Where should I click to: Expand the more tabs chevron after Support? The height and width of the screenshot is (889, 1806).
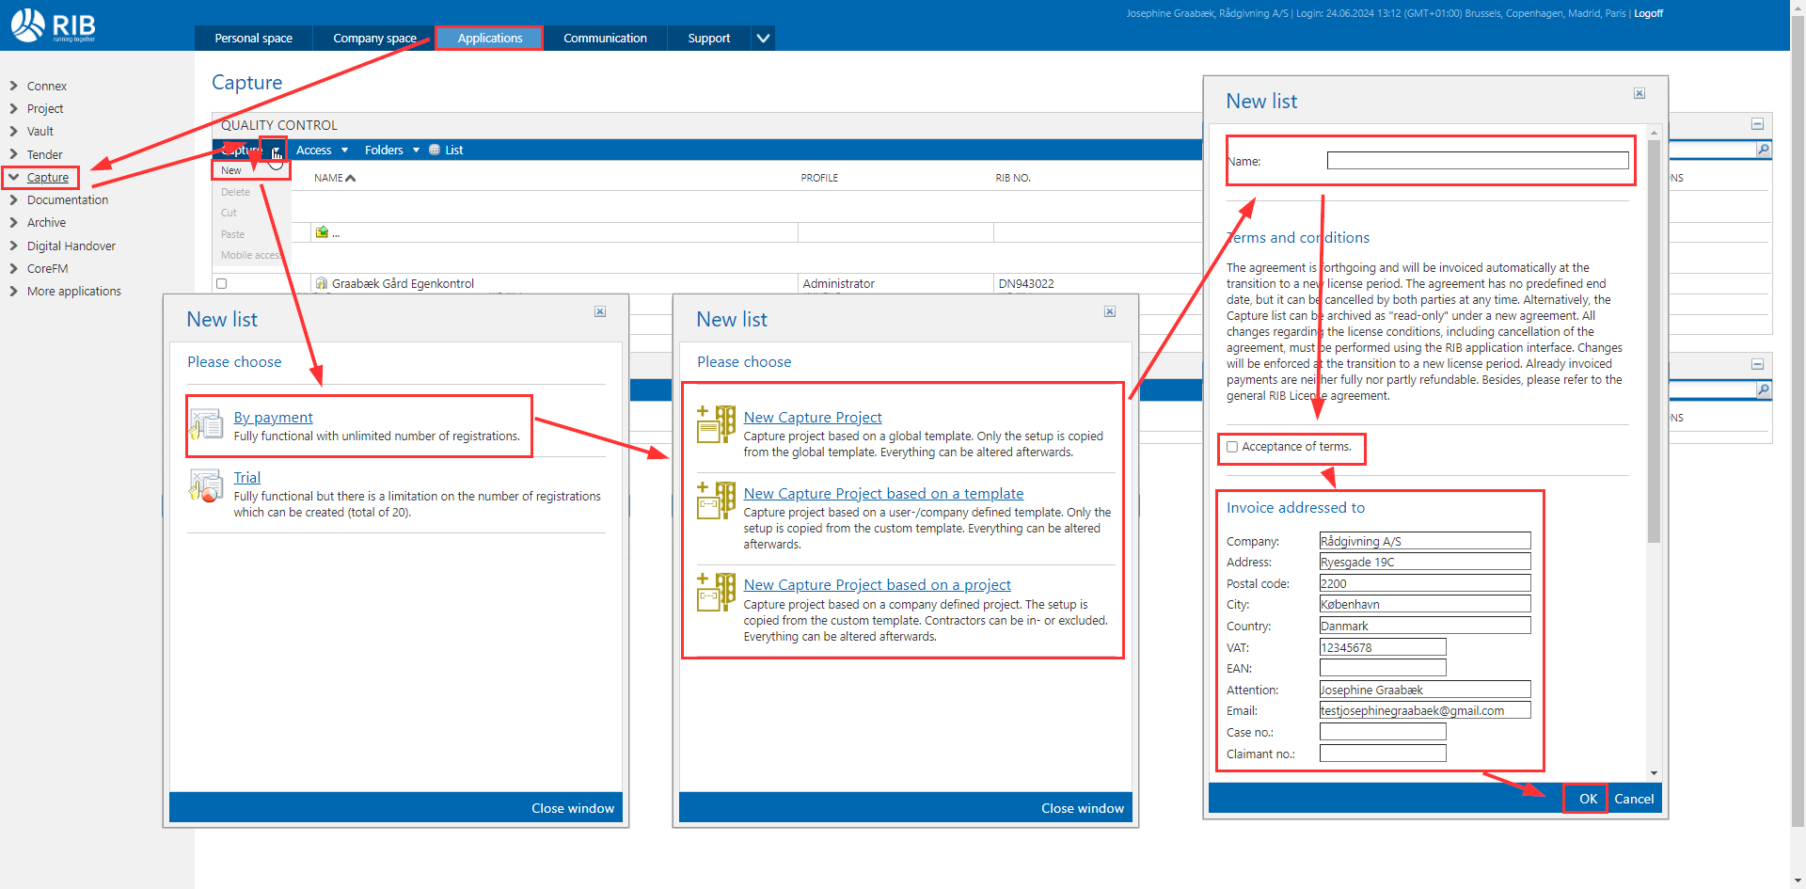(x=763, y=39)
